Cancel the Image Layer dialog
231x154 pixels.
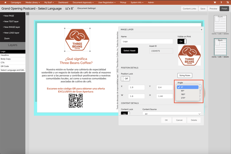click(x=179, y=120)
